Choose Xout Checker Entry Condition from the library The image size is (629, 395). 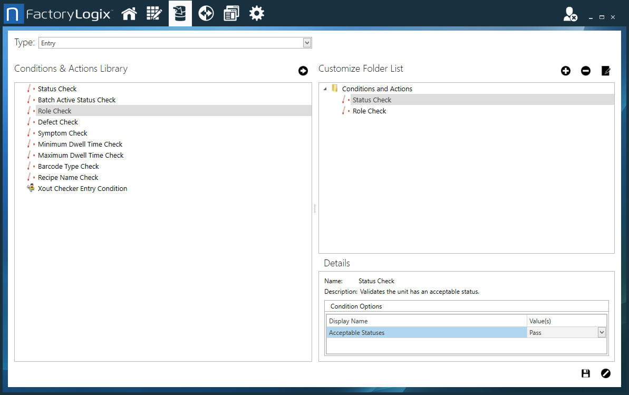click(x=82, y=188)
